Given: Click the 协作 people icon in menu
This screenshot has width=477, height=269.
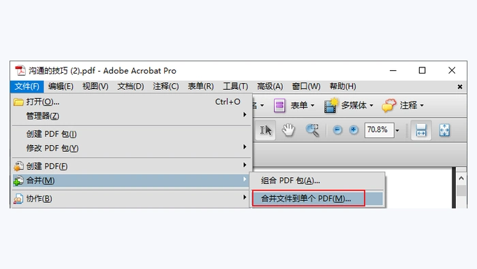Looking at the screenshot, I should [18, 199].
